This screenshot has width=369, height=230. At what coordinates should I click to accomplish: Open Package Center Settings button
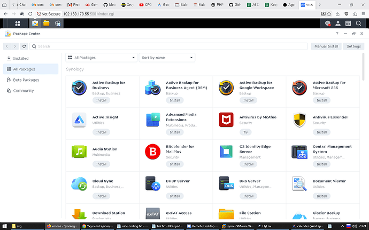pyautogui.click(x=353, y=46)
